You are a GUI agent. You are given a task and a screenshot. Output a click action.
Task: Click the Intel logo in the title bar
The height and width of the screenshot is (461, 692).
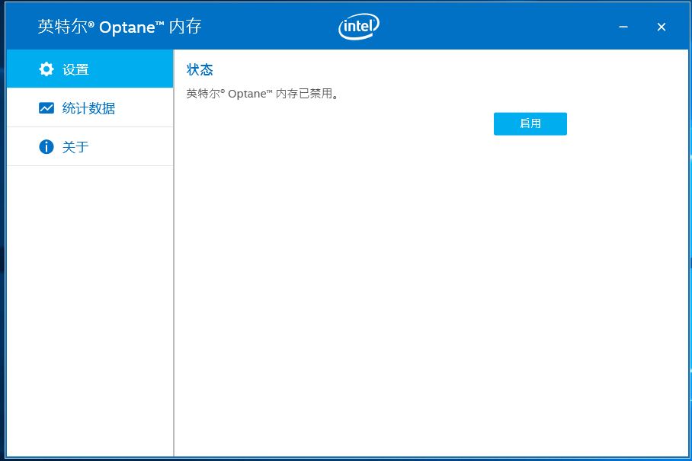click(357, 25)
